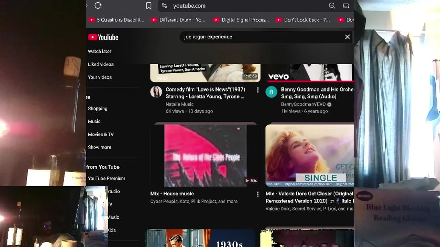Click 'Valerie Dore, Secret Service, P. Lion' text
This screenshot has height=247, width=440.
[x=310, y=209]
